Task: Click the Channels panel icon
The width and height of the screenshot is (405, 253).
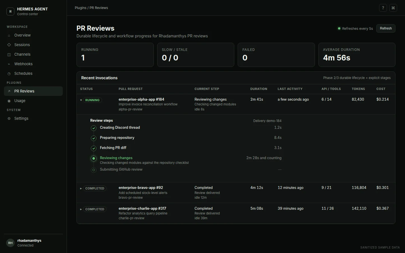Action: coord(9,55)
